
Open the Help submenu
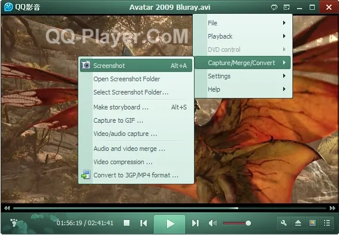point(242,89)
